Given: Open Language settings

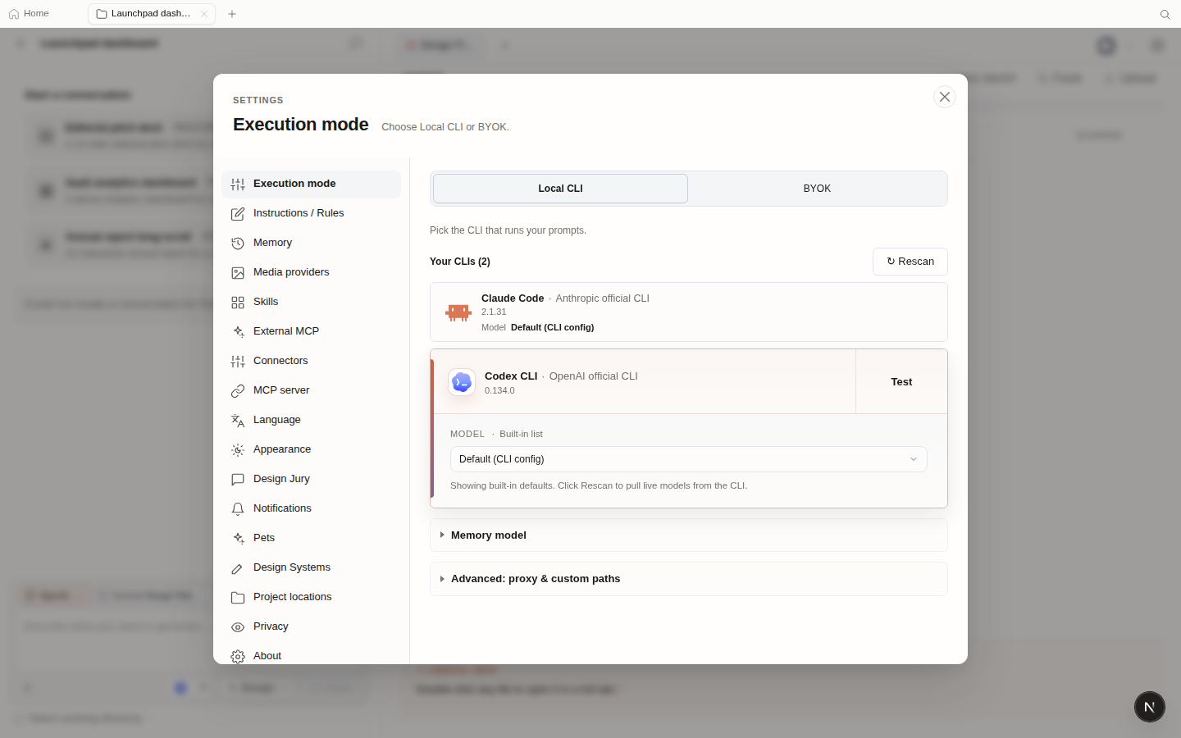Looking at the screenshot, I should 311,420.
